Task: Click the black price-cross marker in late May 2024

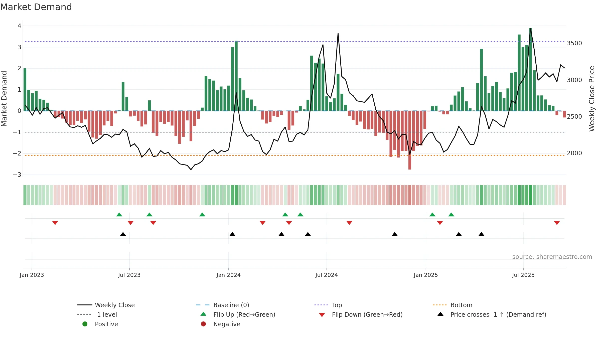Action: point(308,234)
